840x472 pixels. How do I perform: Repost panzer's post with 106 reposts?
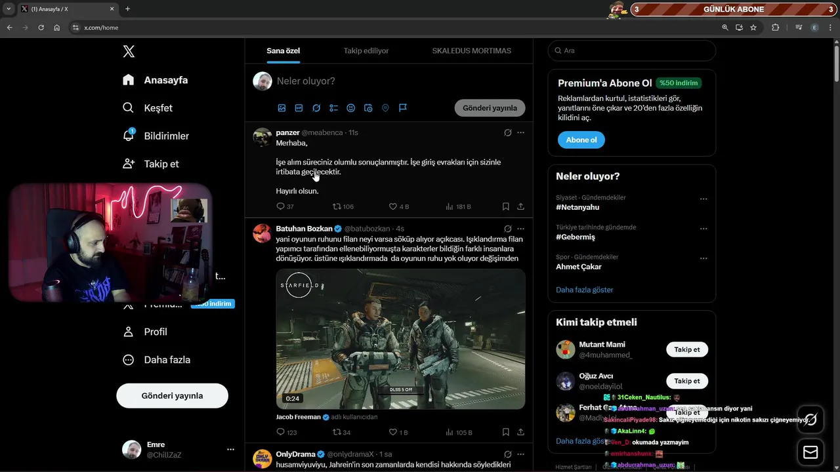pyautogui.click(x=337, y=206)
